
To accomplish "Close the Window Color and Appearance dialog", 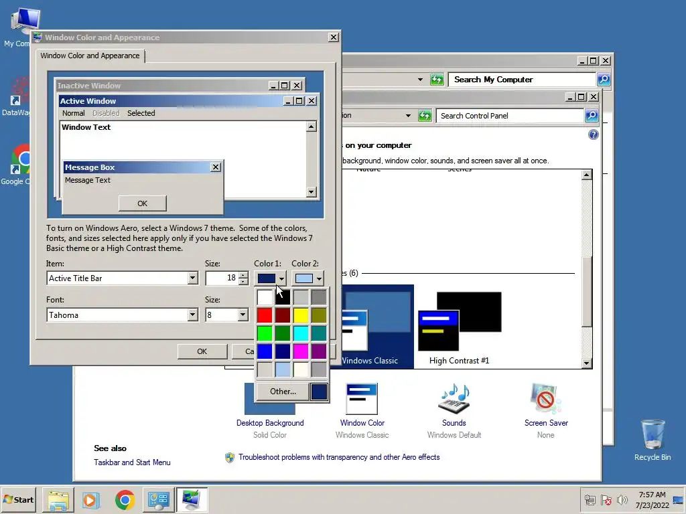I will [334, 37].
